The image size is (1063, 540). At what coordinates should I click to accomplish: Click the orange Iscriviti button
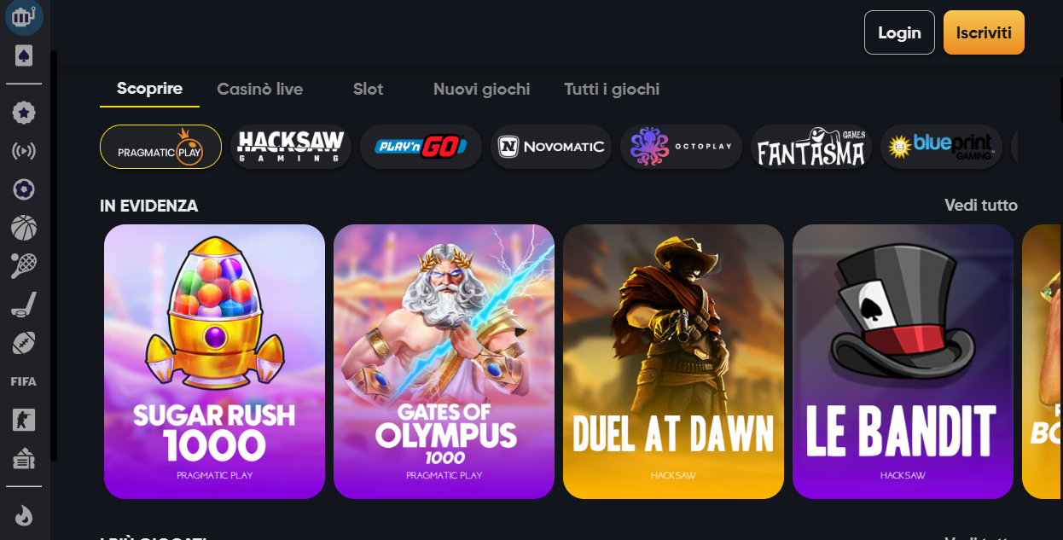coord(984,32)
